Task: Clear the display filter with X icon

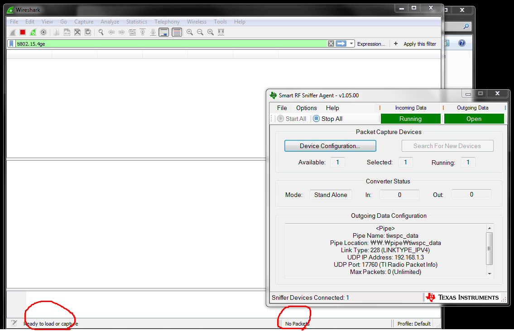Action: pyautogui.click(x=331, y=43)
